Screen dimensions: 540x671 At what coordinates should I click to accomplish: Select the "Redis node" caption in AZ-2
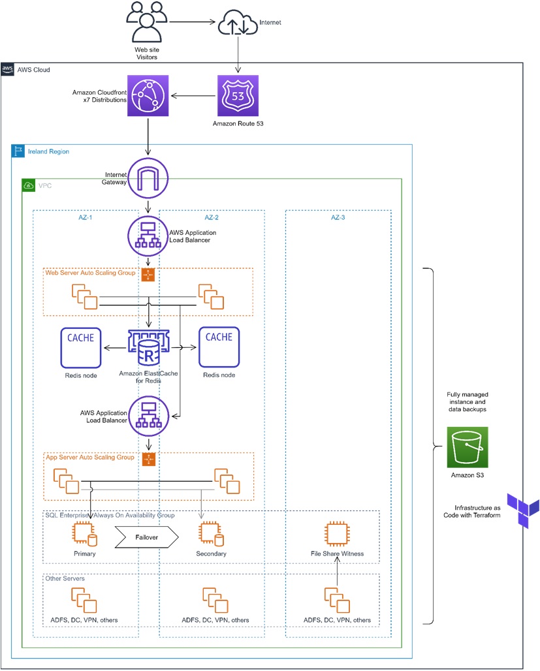click(x=219, y=375)
